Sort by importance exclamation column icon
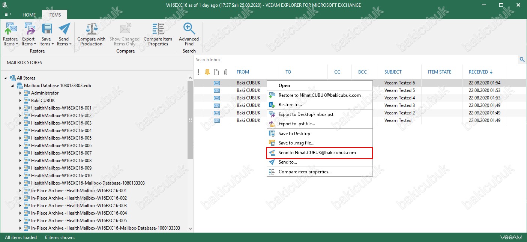527x242 pixels. 198,72
